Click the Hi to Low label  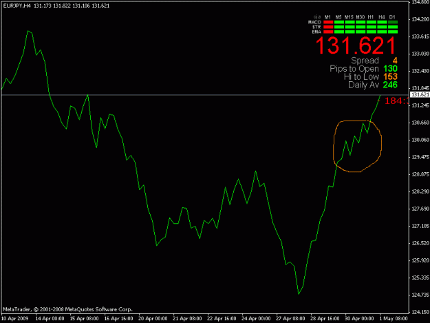361,77
